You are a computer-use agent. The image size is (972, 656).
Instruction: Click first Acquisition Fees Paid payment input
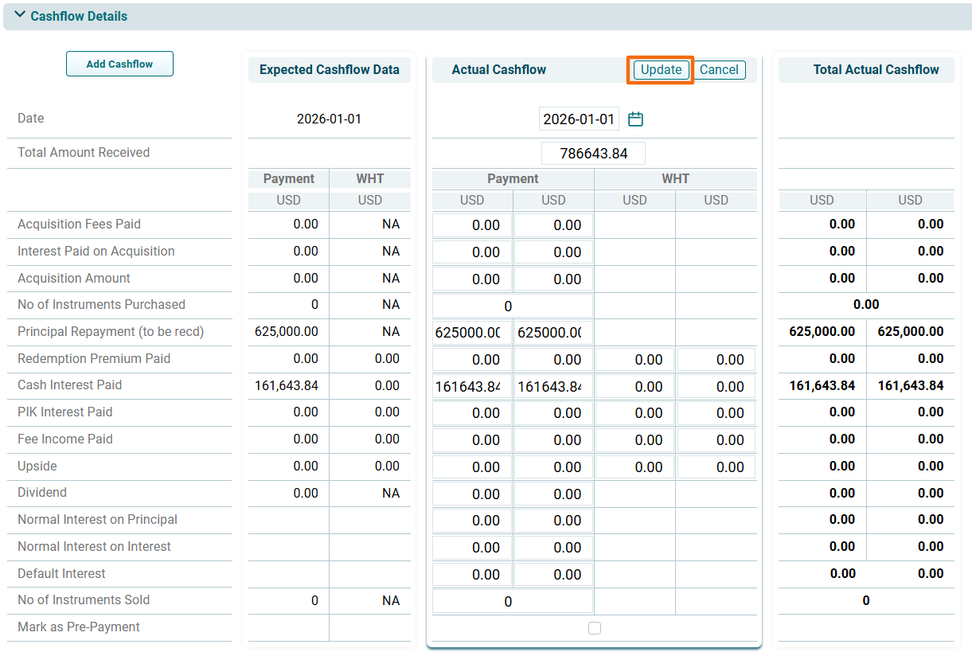click(473, 225)
